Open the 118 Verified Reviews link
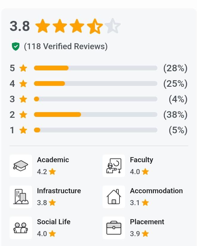This screenshot has width=197, height=246. (66, 47)
